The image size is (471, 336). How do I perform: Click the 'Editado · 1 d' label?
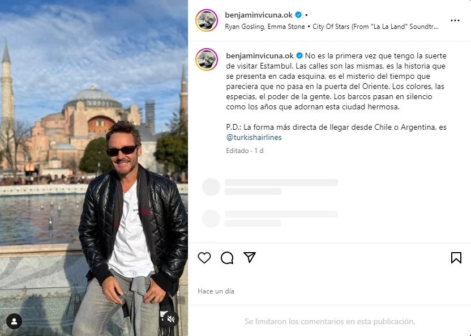(245, 151)
